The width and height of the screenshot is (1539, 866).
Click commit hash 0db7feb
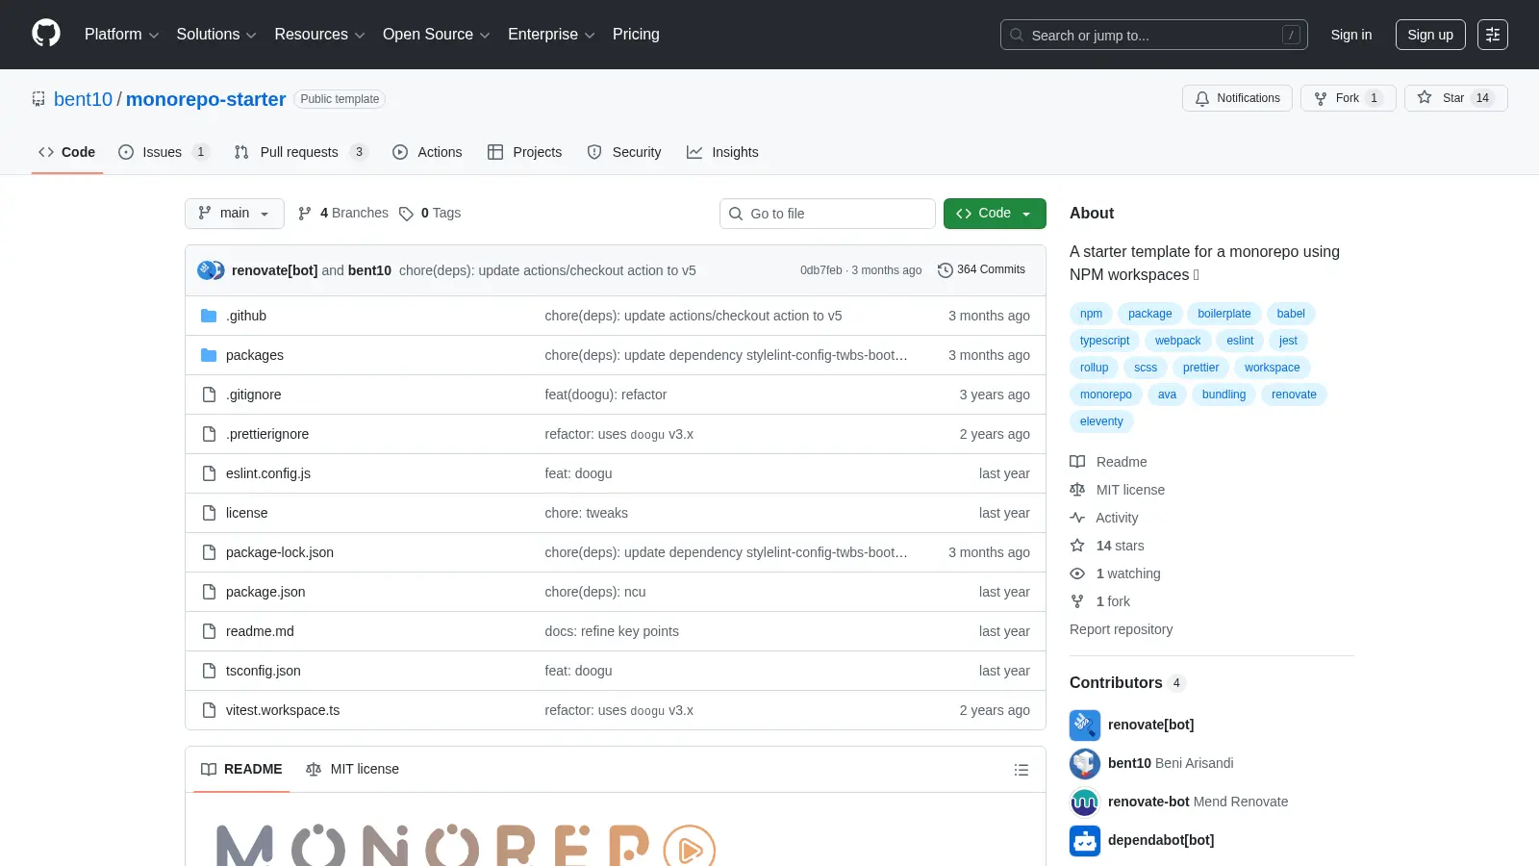tap(820, 270)
